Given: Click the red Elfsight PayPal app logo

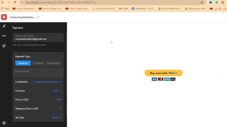Looking at the screenshot, I should pyautogui.click(x=4, y=17).
